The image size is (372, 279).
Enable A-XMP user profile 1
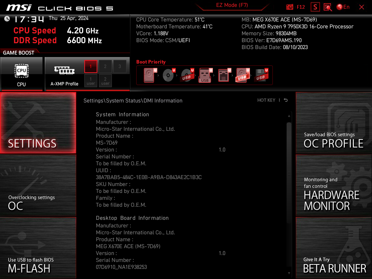click(90, 81)
